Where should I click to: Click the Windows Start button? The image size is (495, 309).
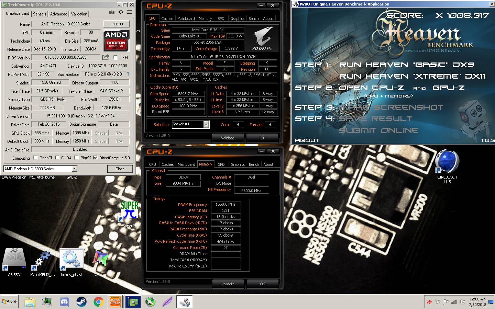(x=9, y=302)
